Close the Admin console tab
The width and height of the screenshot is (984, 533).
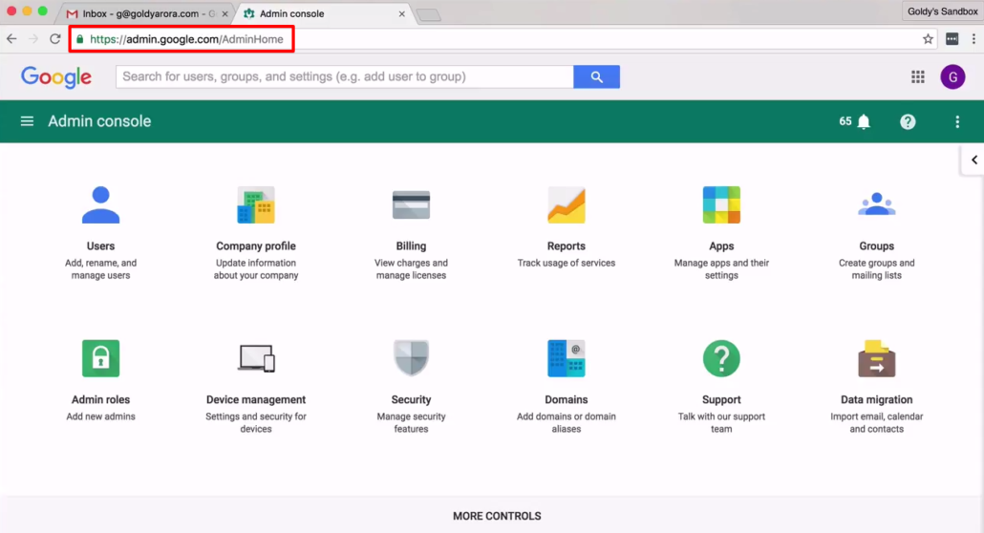coord(401,13)
